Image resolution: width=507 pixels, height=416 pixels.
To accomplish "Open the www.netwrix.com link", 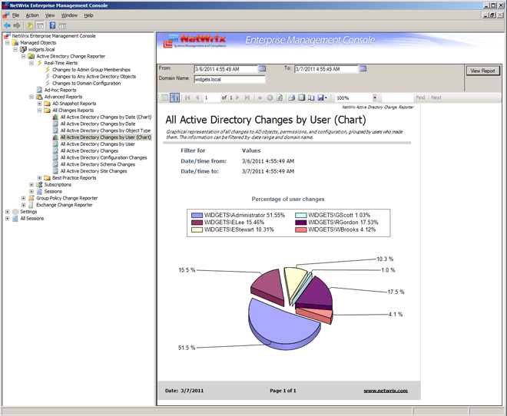I will point(386,391).
